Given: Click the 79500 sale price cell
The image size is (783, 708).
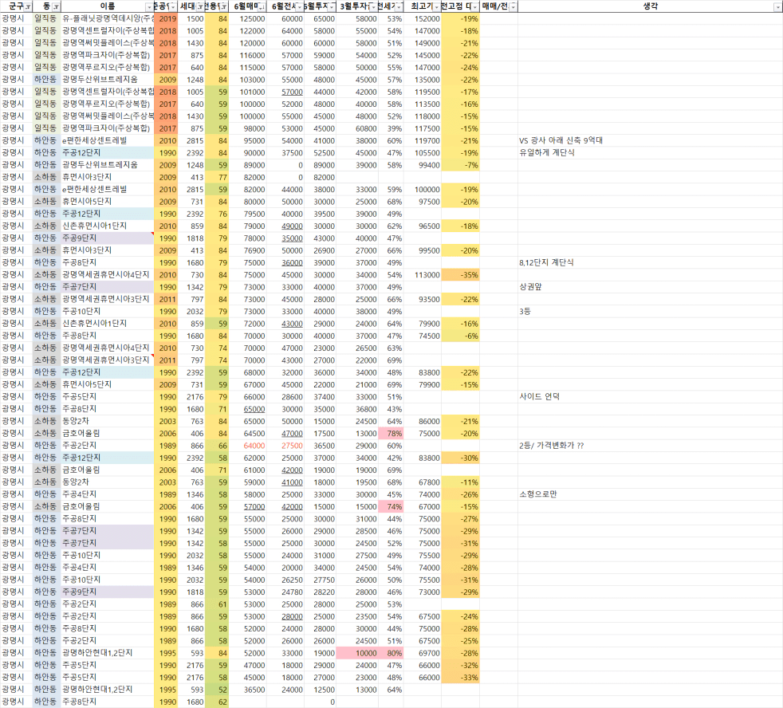Looking at the screenshot, I should [248, 214].
